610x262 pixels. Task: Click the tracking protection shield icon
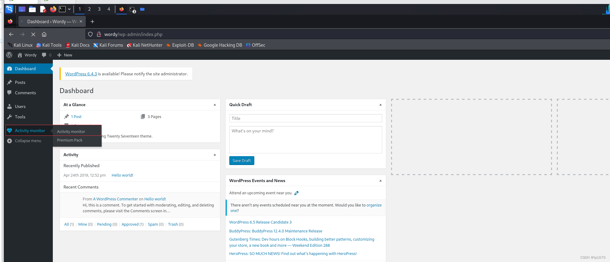click(90, 34)
